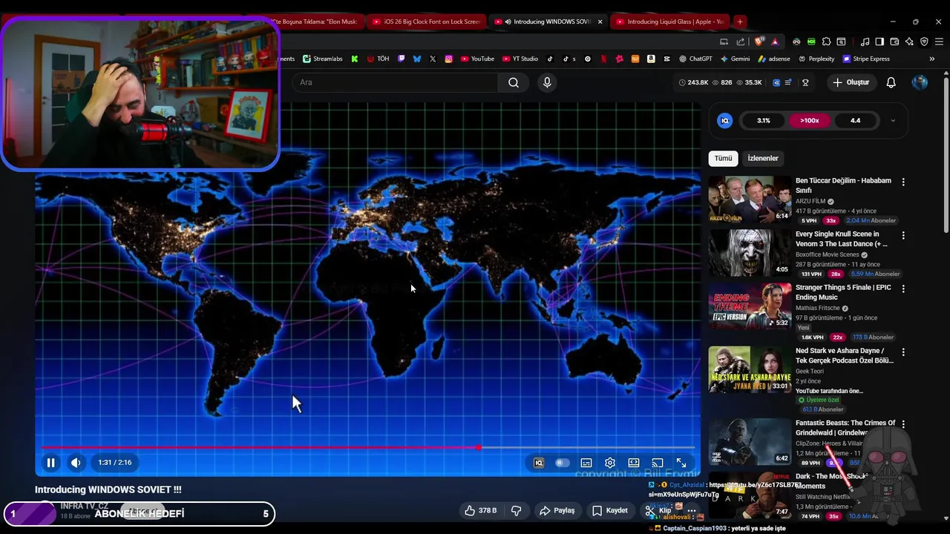950x534 pixels.
Task: Open options for Ben Tüccar Değilim video
Action: pos(903,182)
